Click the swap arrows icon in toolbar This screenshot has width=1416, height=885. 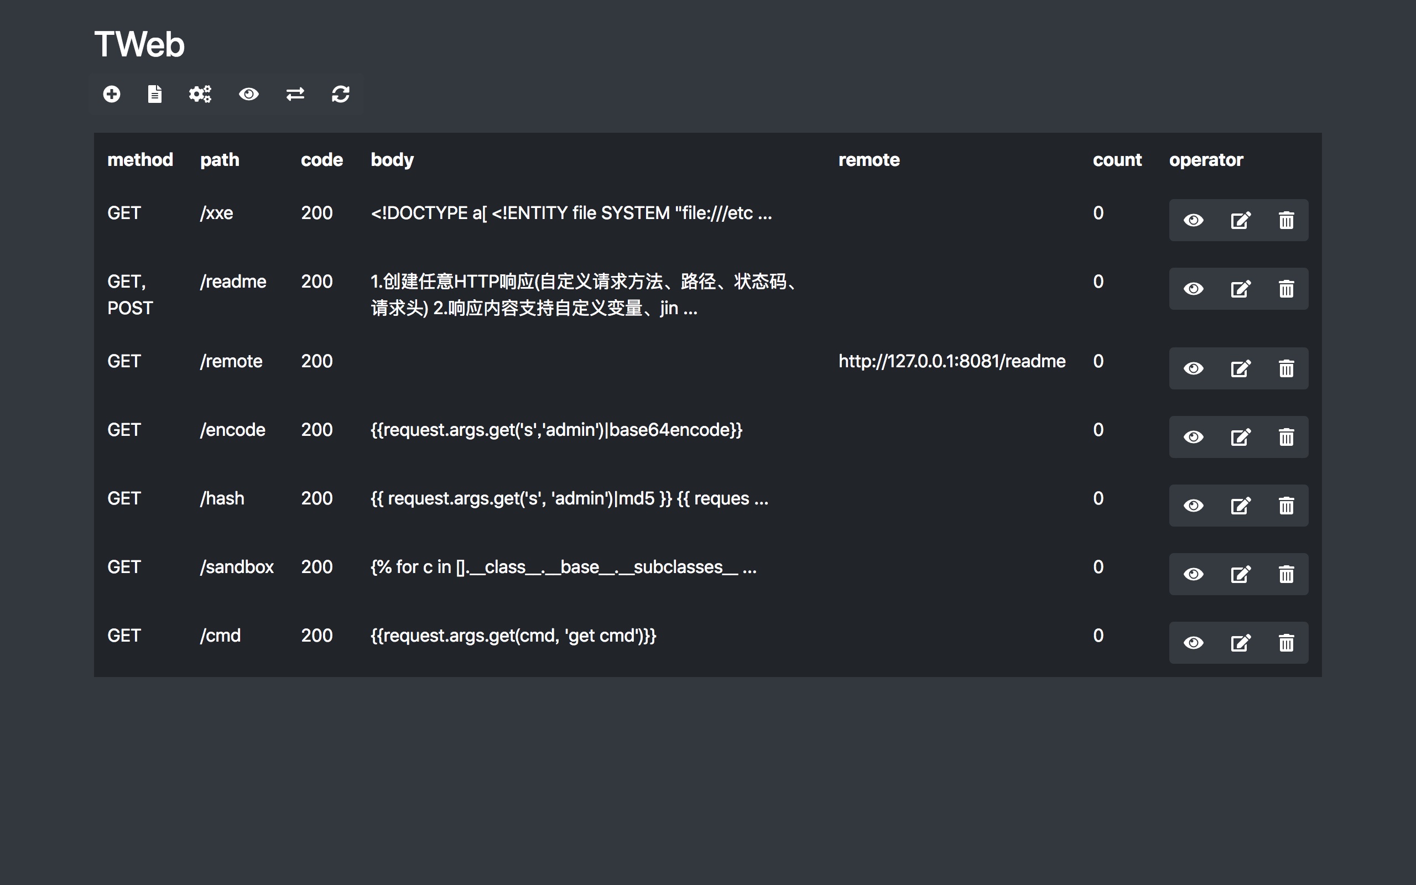click(295, 94)
